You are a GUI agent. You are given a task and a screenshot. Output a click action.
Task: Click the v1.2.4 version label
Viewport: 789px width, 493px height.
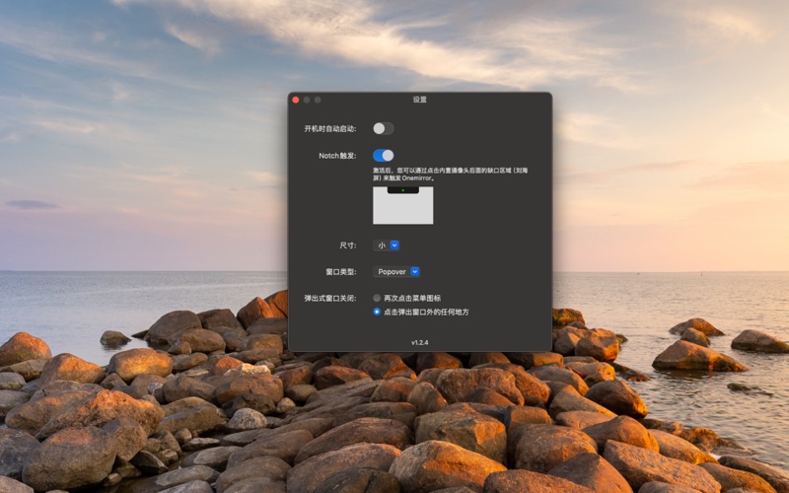(x=420, y=341)
